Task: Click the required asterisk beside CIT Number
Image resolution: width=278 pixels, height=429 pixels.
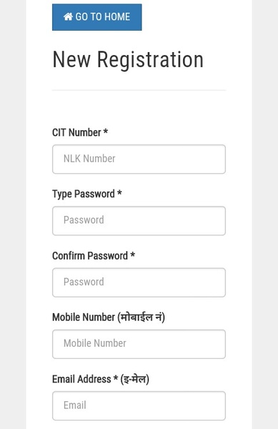Action: (105, 132)
